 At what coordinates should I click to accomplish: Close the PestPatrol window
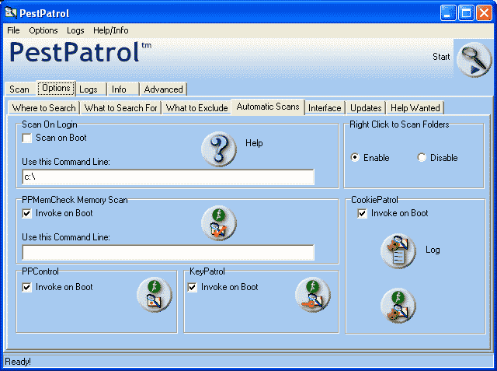click(x=484, y=13)
